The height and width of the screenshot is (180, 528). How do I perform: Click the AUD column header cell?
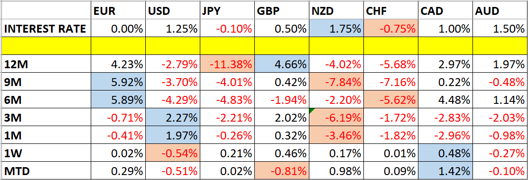coord(500,11)
